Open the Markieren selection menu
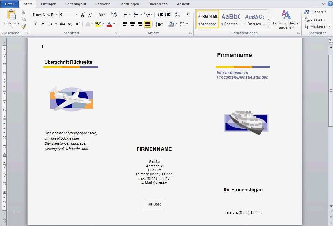Image resolution: width=333 pixels, height=226 pixels. click(318, 26)
